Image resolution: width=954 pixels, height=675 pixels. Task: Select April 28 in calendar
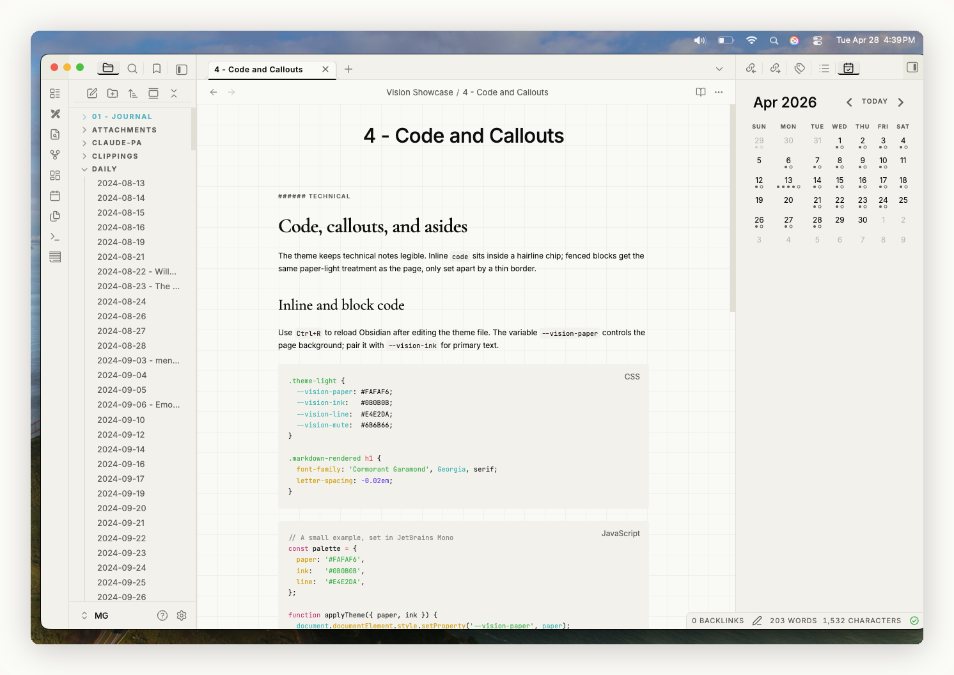[817, 221]
